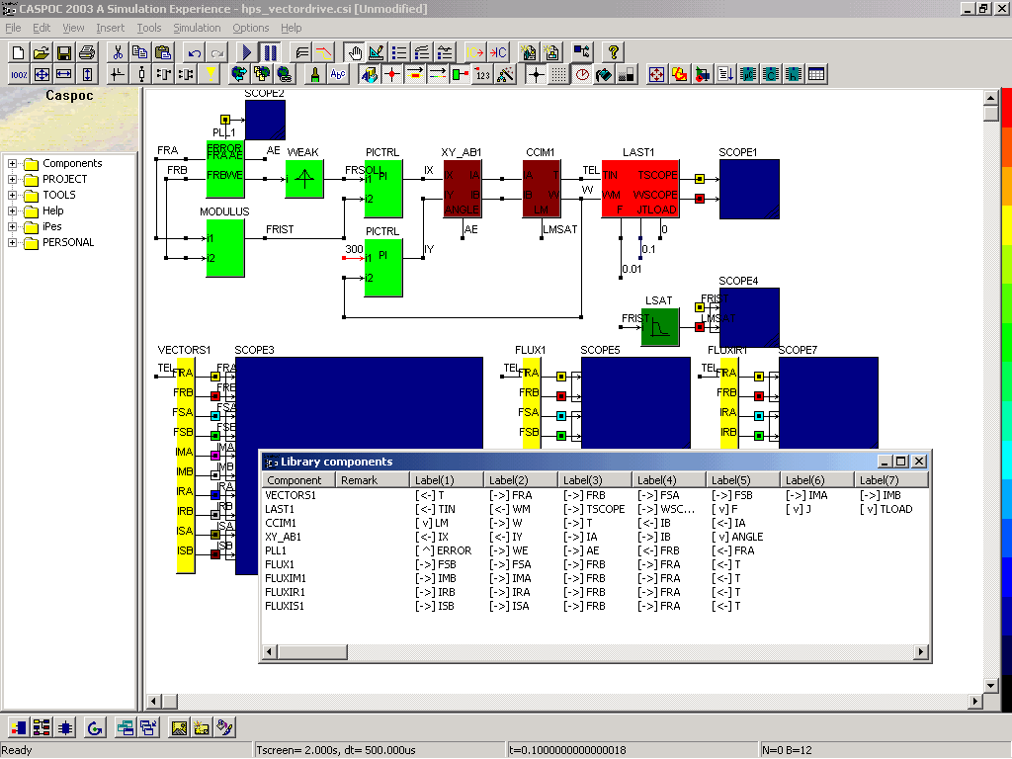The image size is (1012, 759).
Task: Fit schematic to window with four-arrow icon
Action: click(x=42, y=75)
